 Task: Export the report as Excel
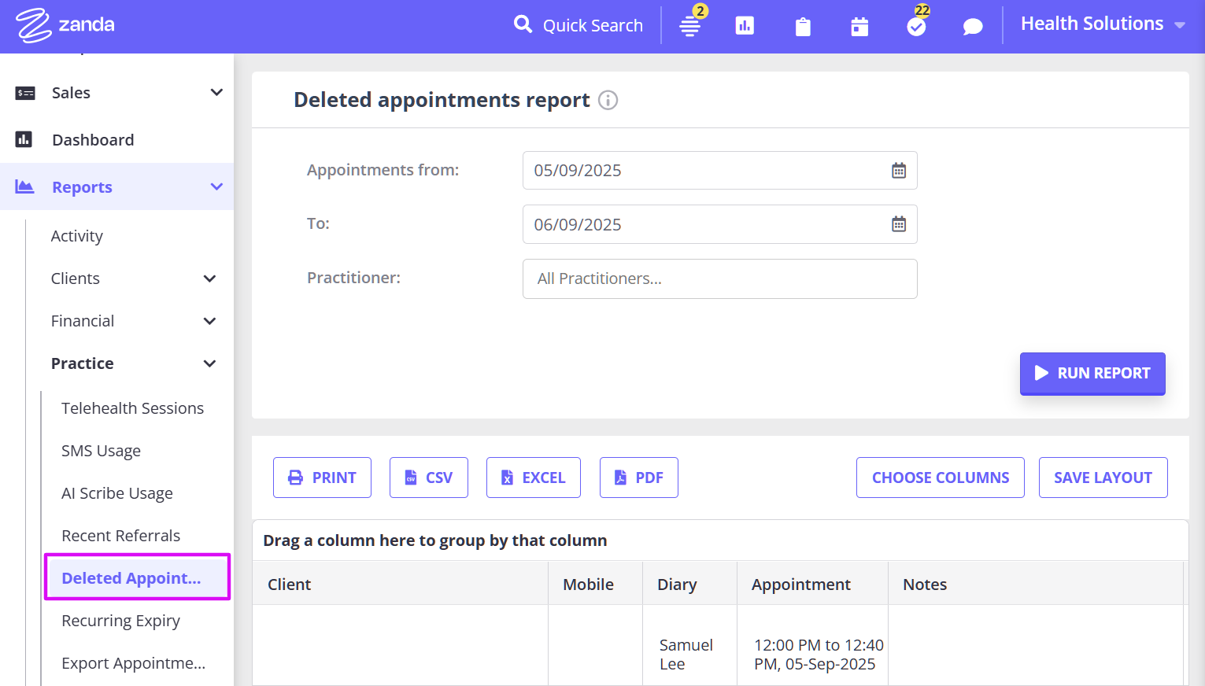coord(533,478)
